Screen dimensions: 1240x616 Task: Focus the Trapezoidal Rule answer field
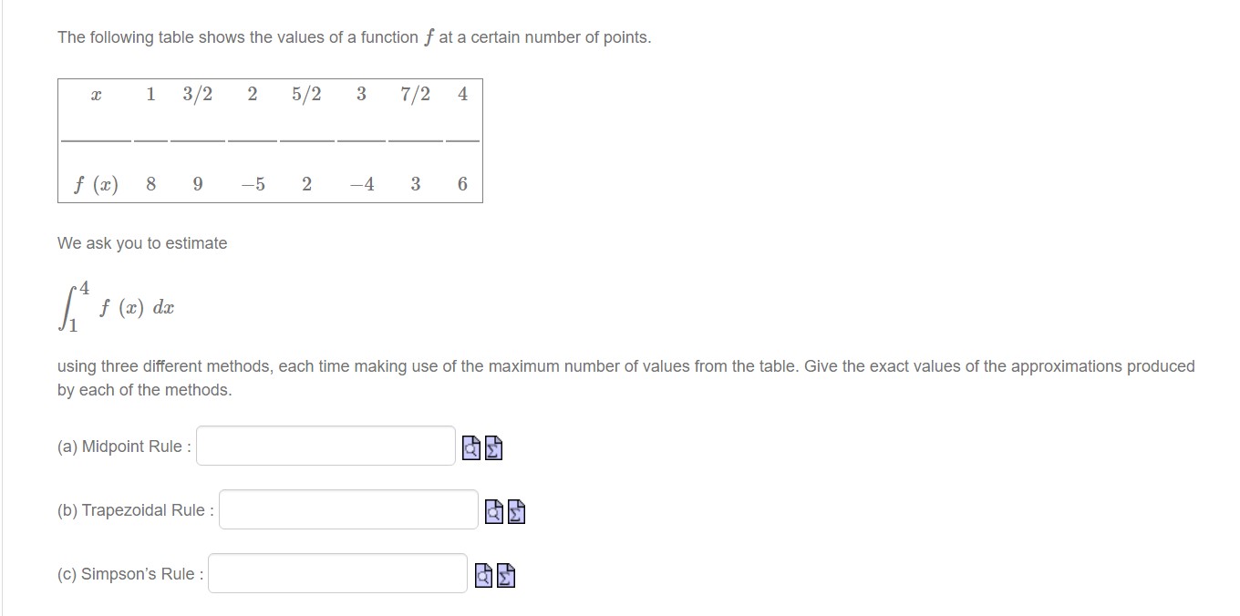tap(347, 509)
